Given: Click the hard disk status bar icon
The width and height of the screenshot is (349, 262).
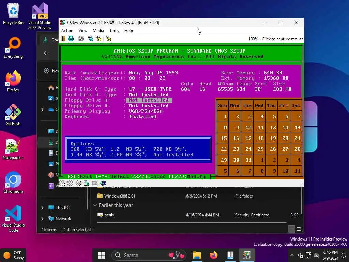Looking at the screenshot, I should coord(95,183).
